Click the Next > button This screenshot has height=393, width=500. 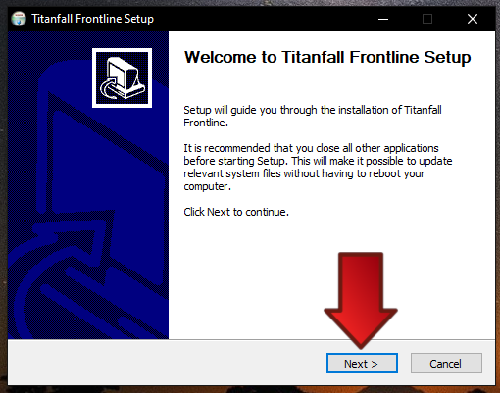[x=362, y=363]
